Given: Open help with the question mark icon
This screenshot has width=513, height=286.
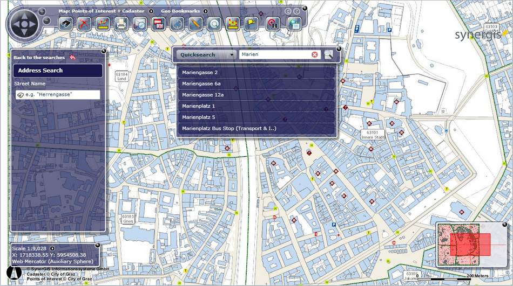Looking at the screenshot, I should (296, 11).
